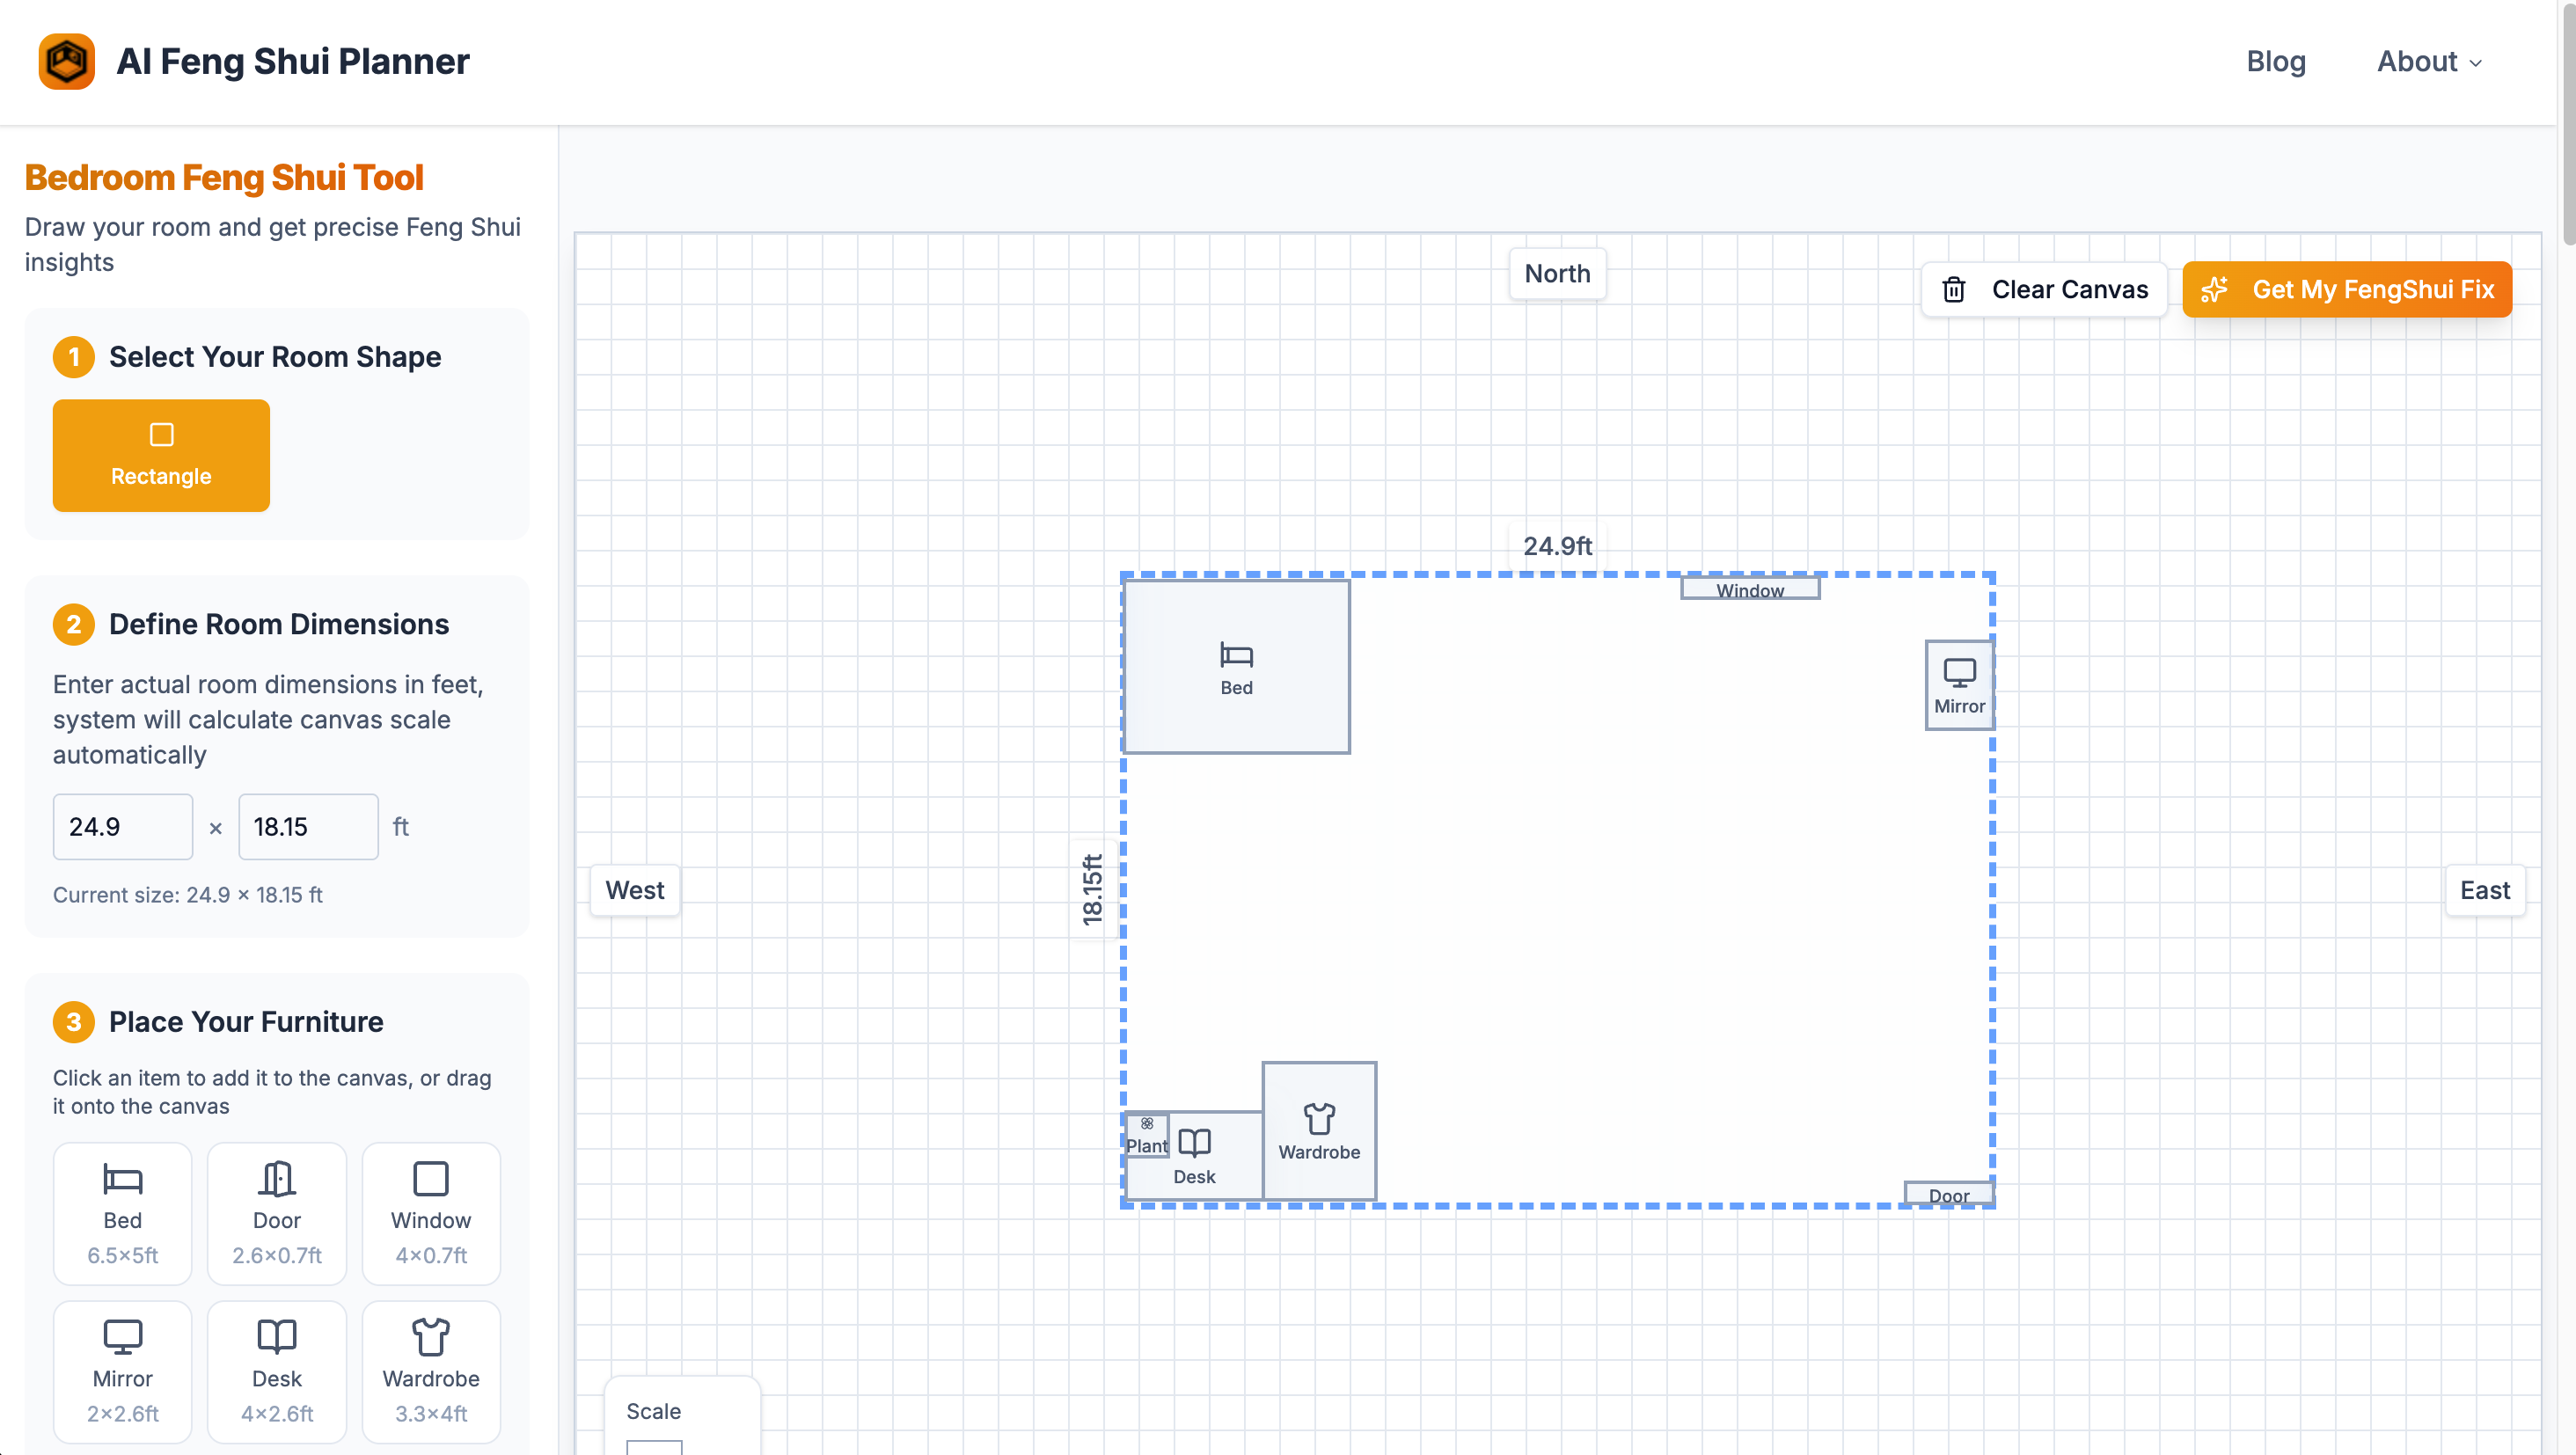Click the room width input field
The height and width of the screenshot is (1455, 2576).
click(122, 826)
